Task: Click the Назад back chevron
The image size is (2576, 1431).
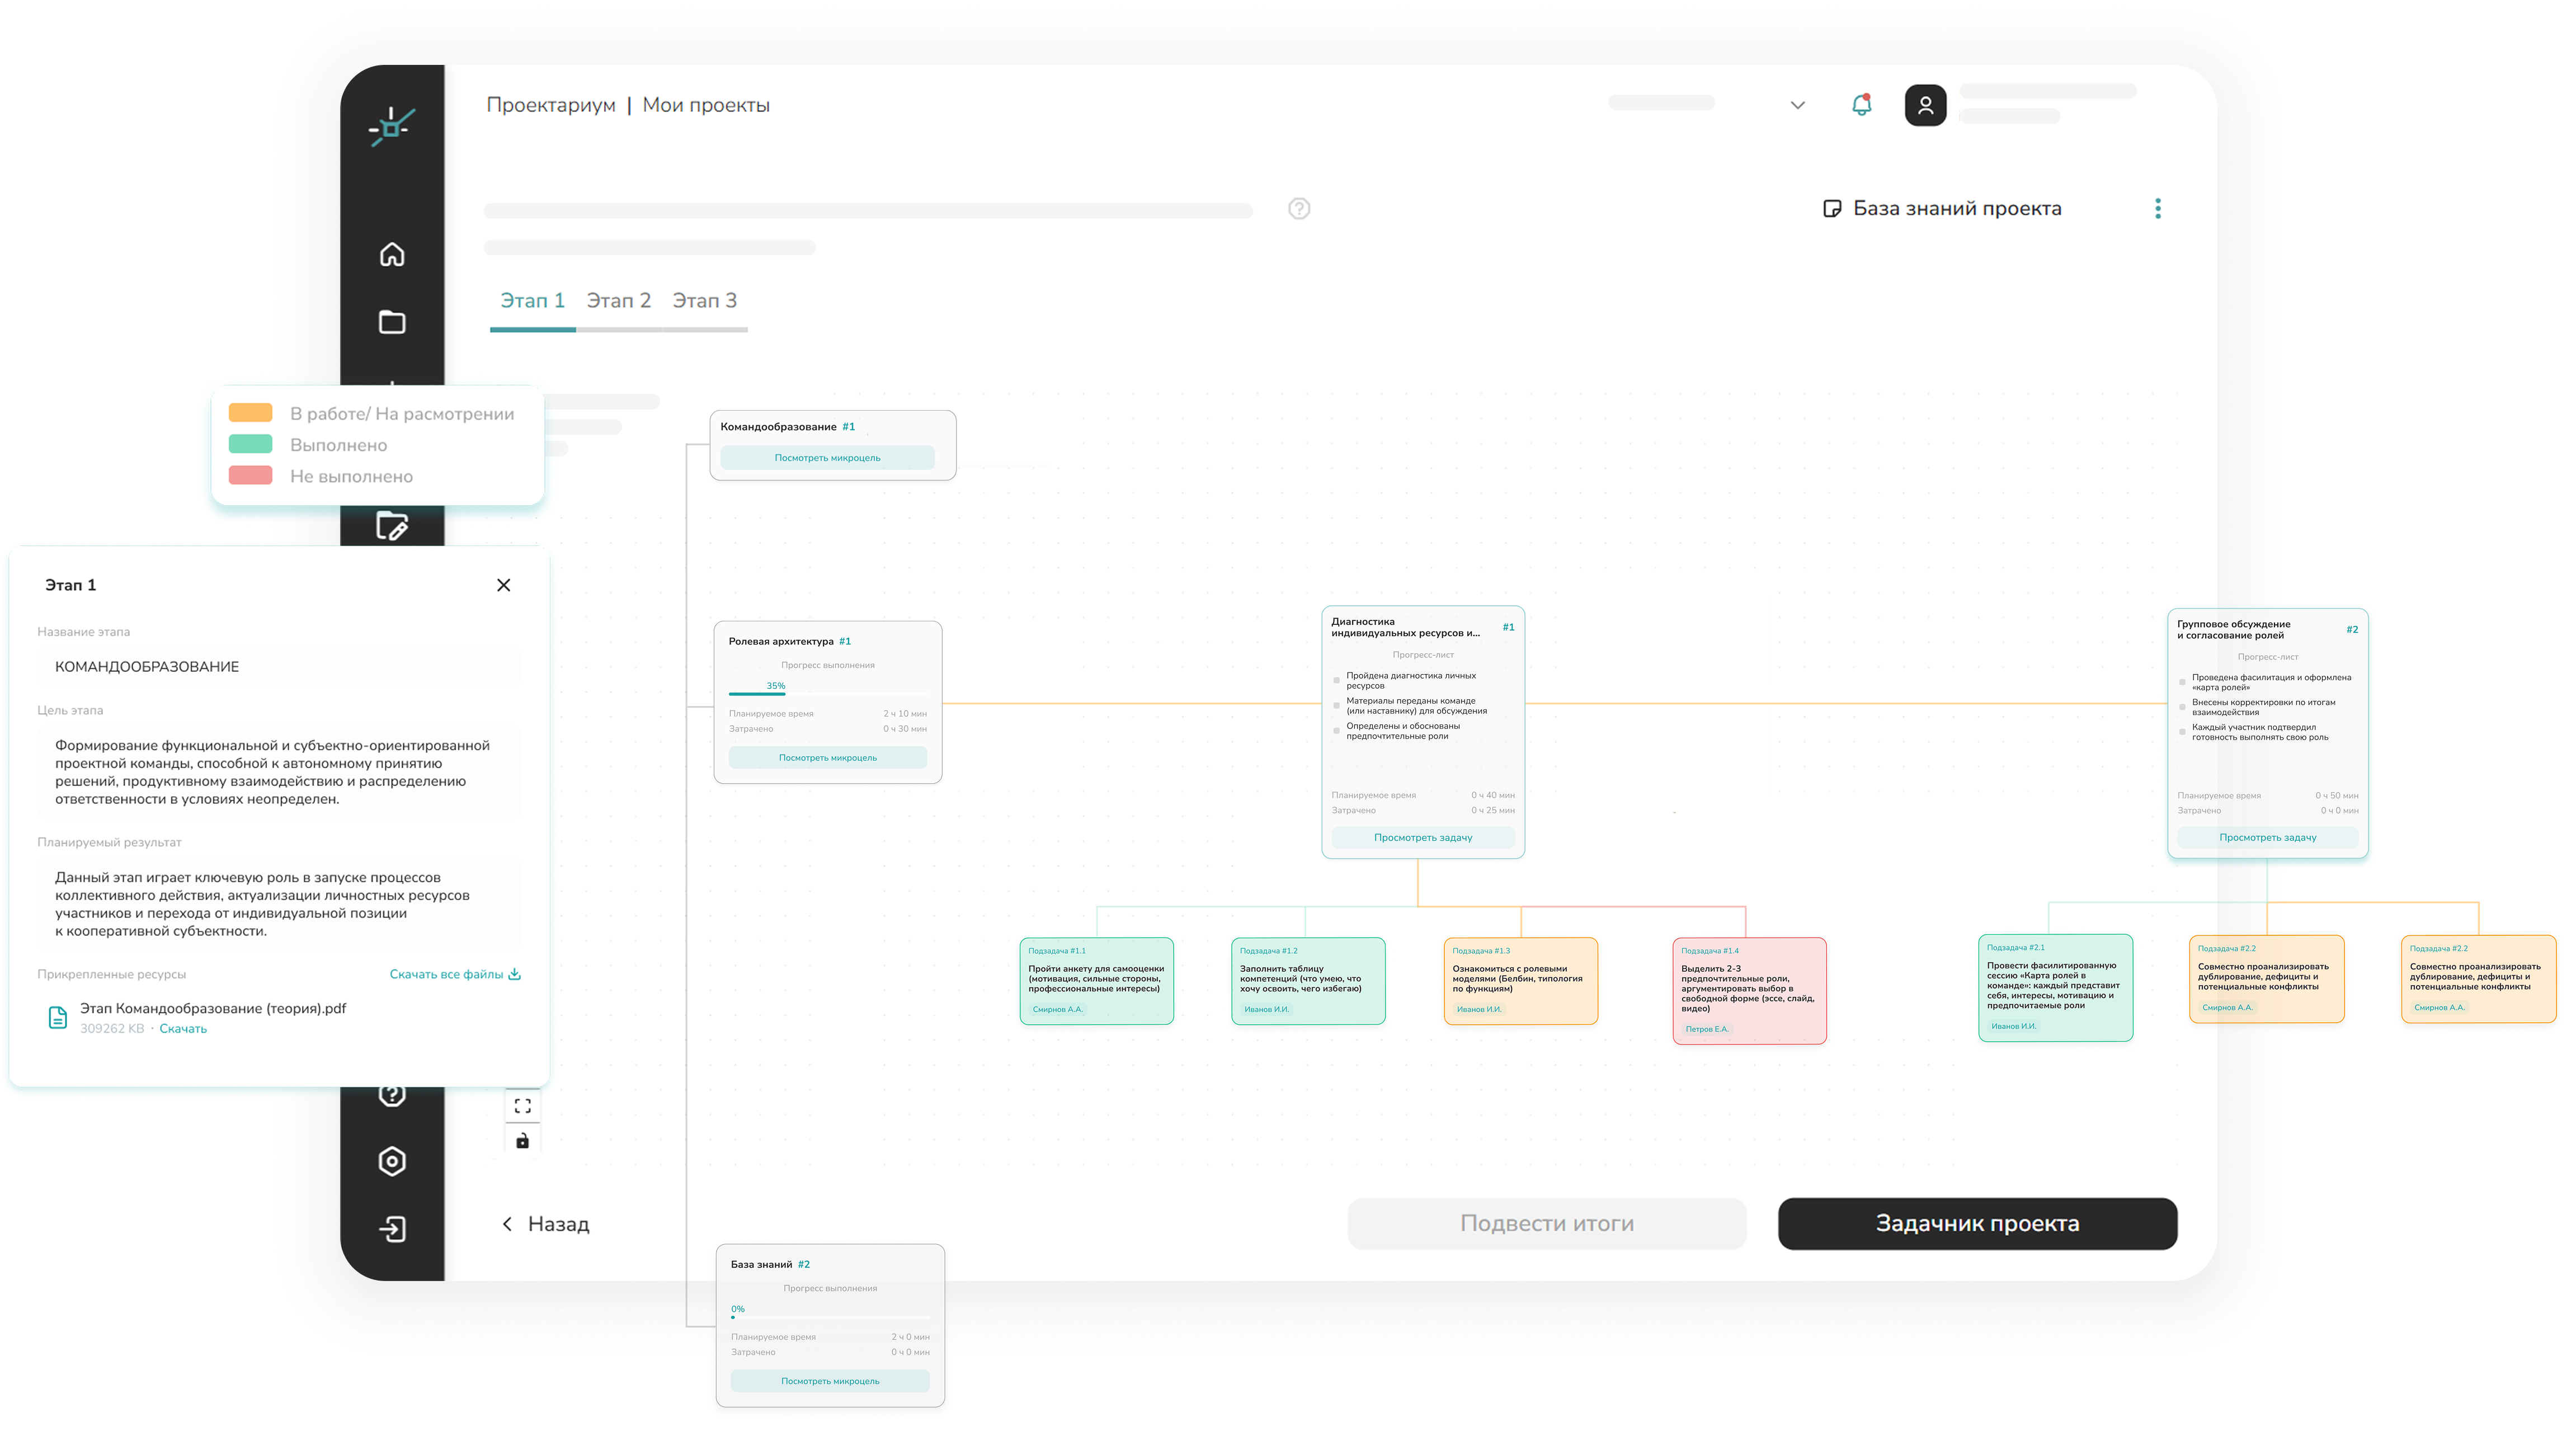Action: (x=507, y=1224)
